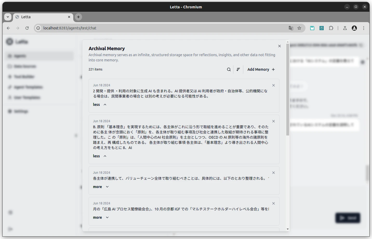Delete the memory starting with 'B. 原則'
Viewport: 372px width, 239px height.
(274, 121)
